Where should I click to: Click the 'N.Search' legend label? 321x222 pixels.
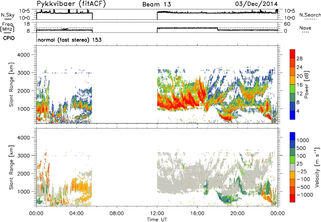310,15
